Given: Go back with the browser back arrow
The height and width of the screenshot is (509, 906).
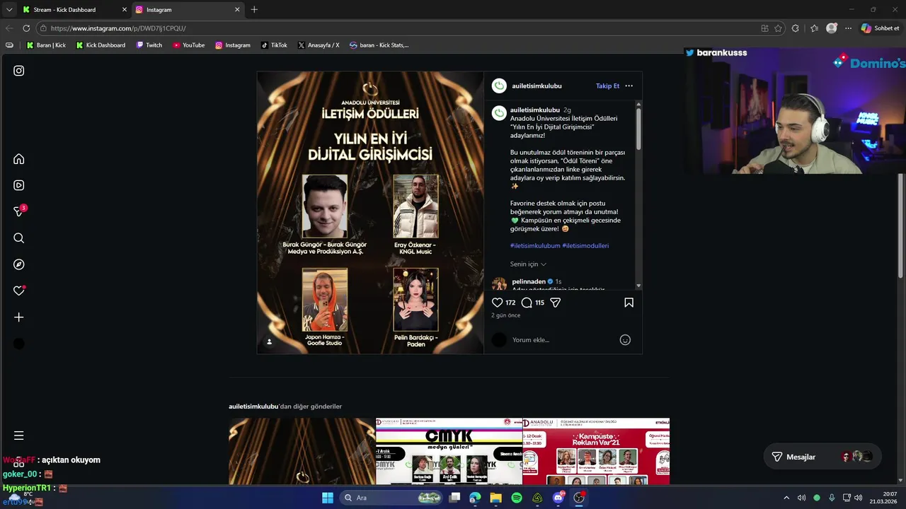Looking at the screenshot, I should pyautogui.click(x=9, y=28).
